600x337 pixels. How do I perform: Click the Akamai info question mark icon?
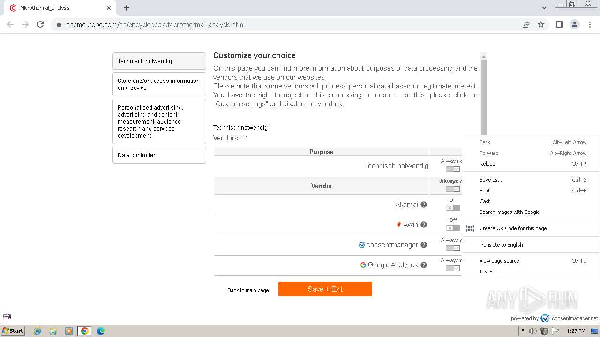tap(424, 205)
